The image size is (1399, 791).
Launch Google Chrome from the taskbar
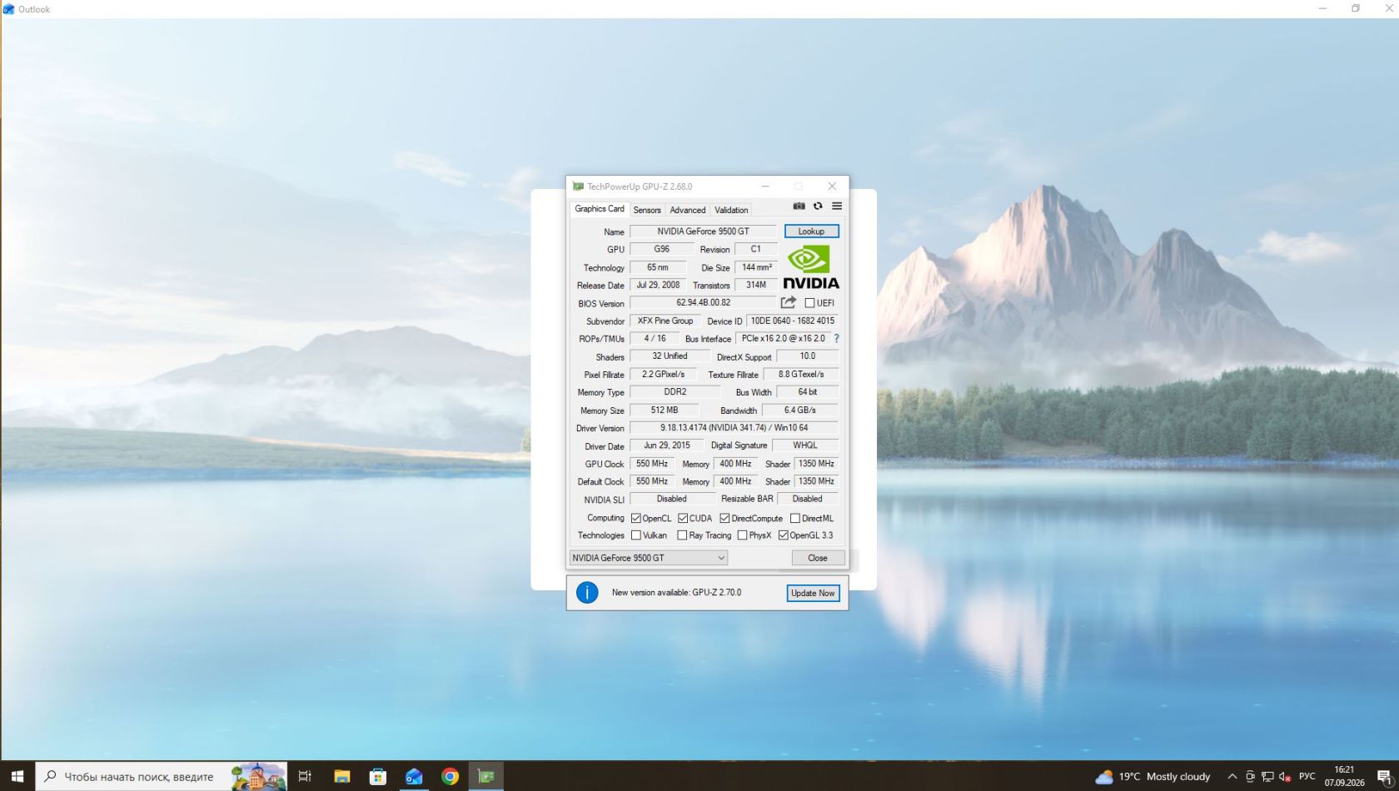[x=450, y=776]
